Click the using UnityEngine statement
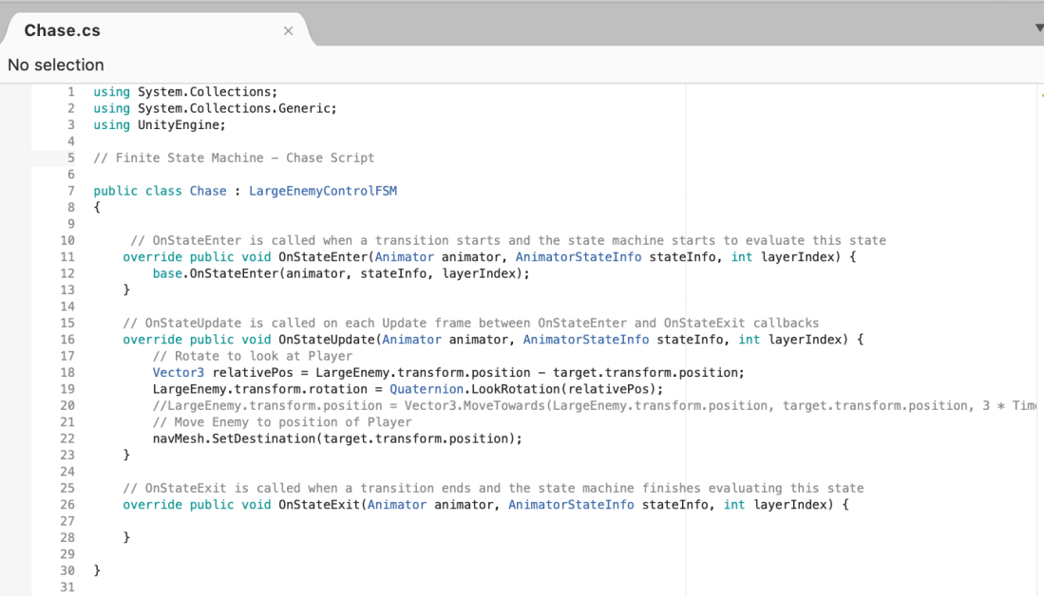1044x596 pixels. (160, 124)
